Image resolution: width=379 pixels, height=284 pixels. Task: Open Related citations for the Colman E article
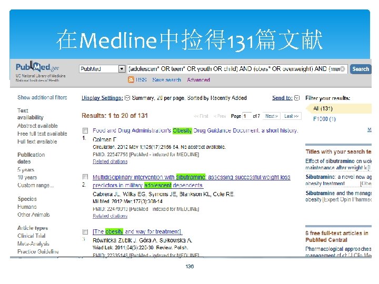(110, 161)
